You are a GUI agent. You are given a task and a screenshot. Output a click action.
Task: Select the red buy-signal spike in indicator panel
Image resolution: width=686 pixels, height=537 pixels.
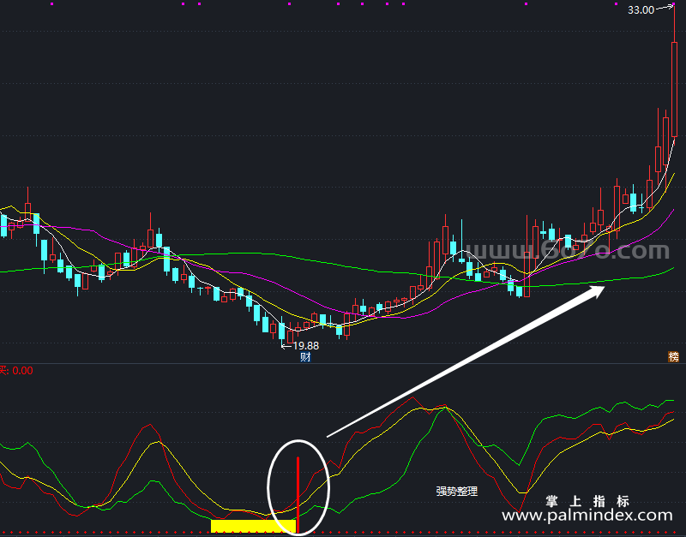point(298,495)
